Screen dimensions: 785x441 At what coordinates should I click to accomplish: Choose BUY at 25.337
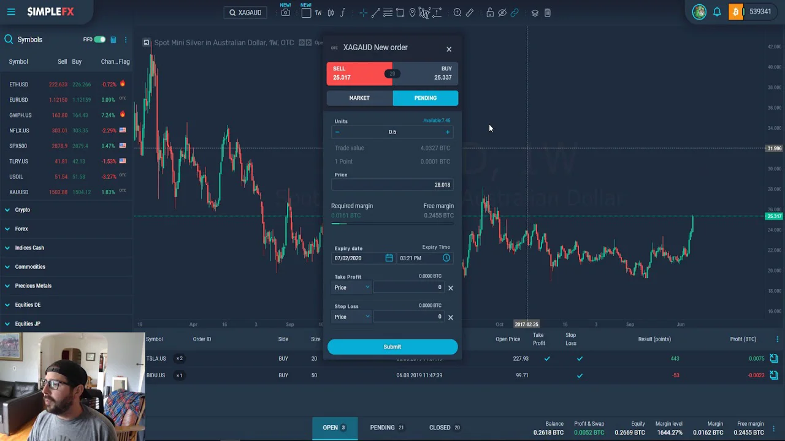click(x=426, y=73)
